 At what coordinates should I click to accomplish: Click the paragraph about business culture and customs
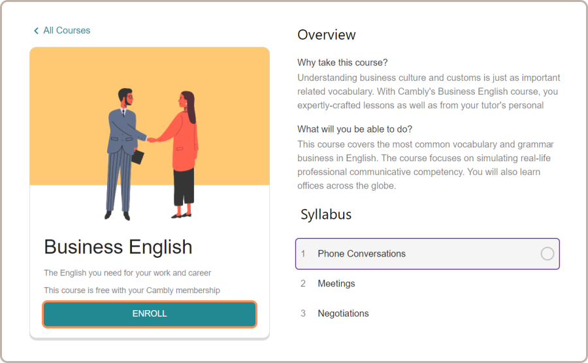coord(428,91)
